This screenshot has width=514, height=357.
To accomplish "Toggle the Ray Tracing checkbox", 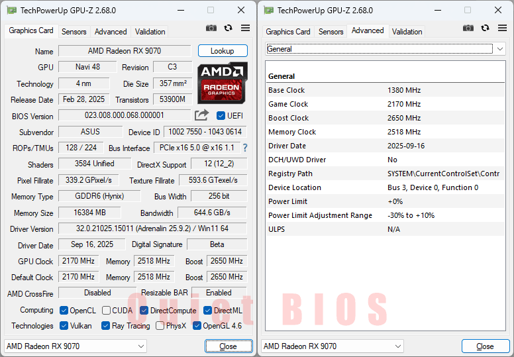I will (106, 326).
